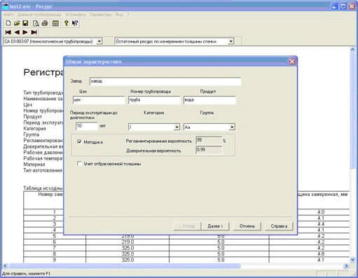Open the Параметры menu
Viewport: 358px width, 278px height.
[100, 15]
